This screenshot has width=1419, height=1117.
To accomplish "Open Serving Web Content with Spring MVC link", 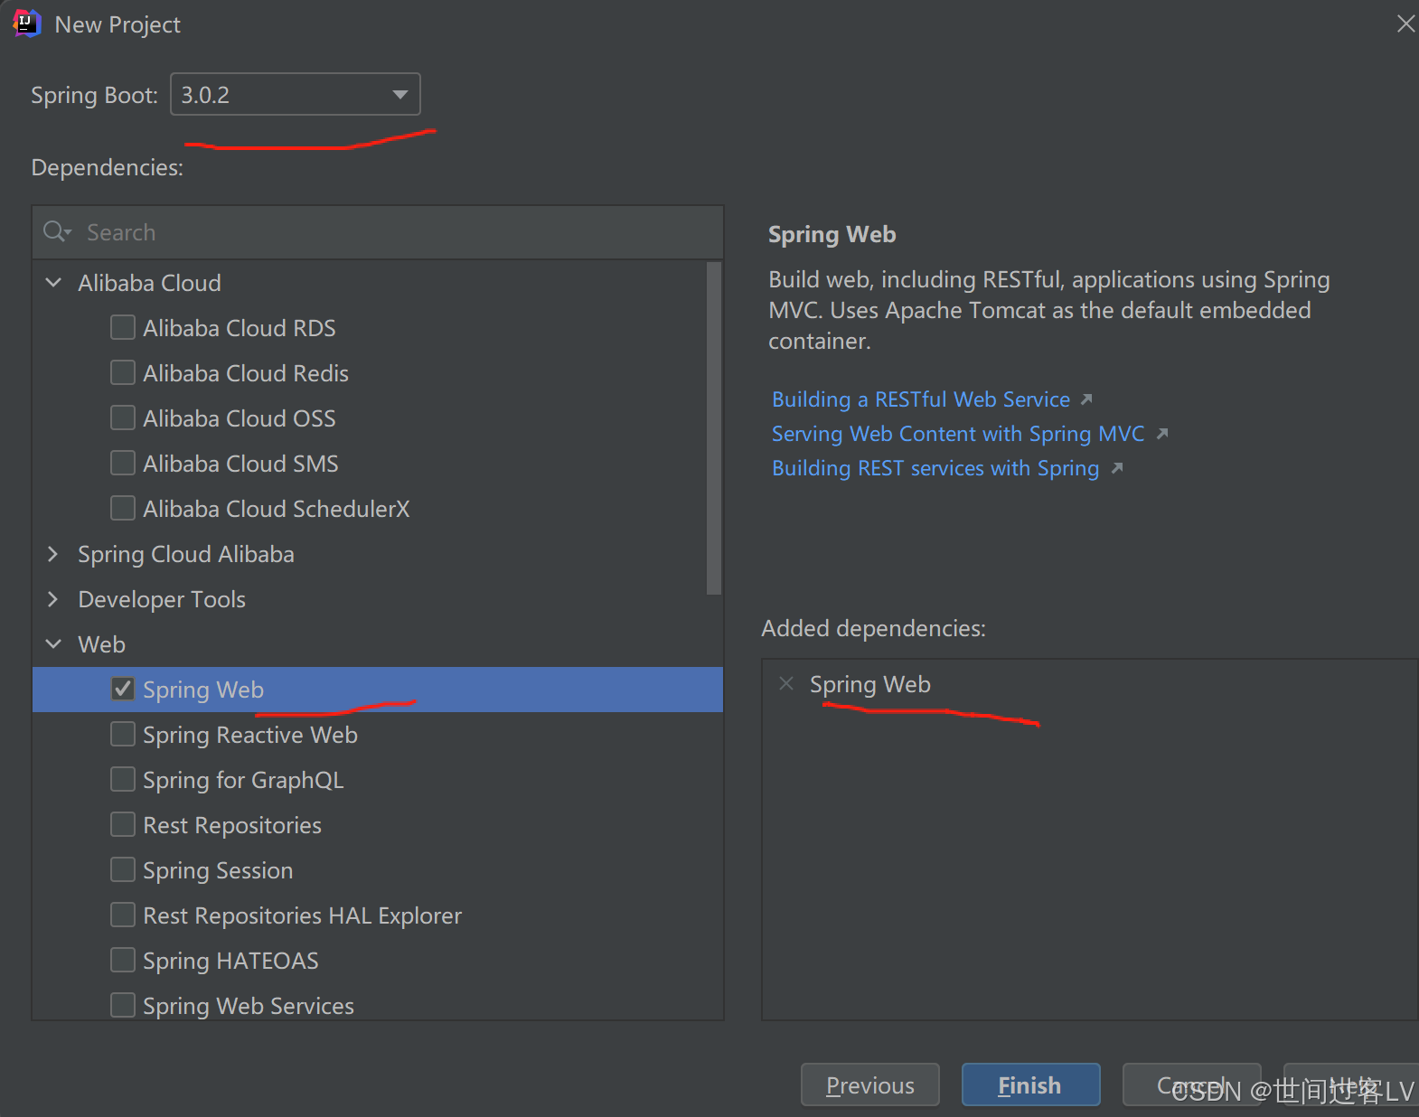I will click(x=958, y=434).
